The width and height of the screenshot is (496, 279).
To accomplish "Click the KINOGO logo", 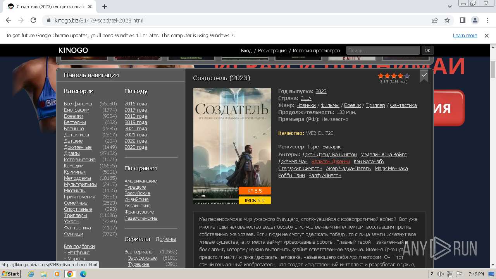I will click(x=73, y=50).
